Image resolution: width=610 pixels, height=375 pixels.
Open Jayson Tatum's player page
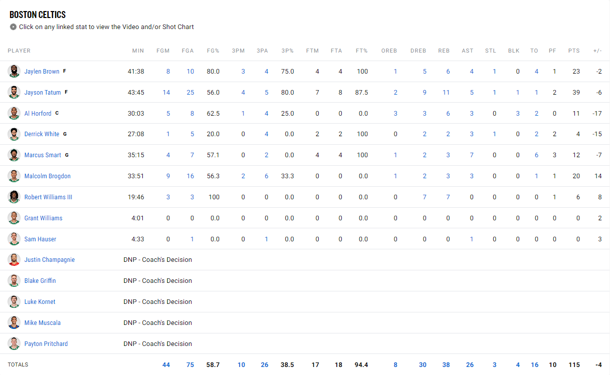[43, 93]
